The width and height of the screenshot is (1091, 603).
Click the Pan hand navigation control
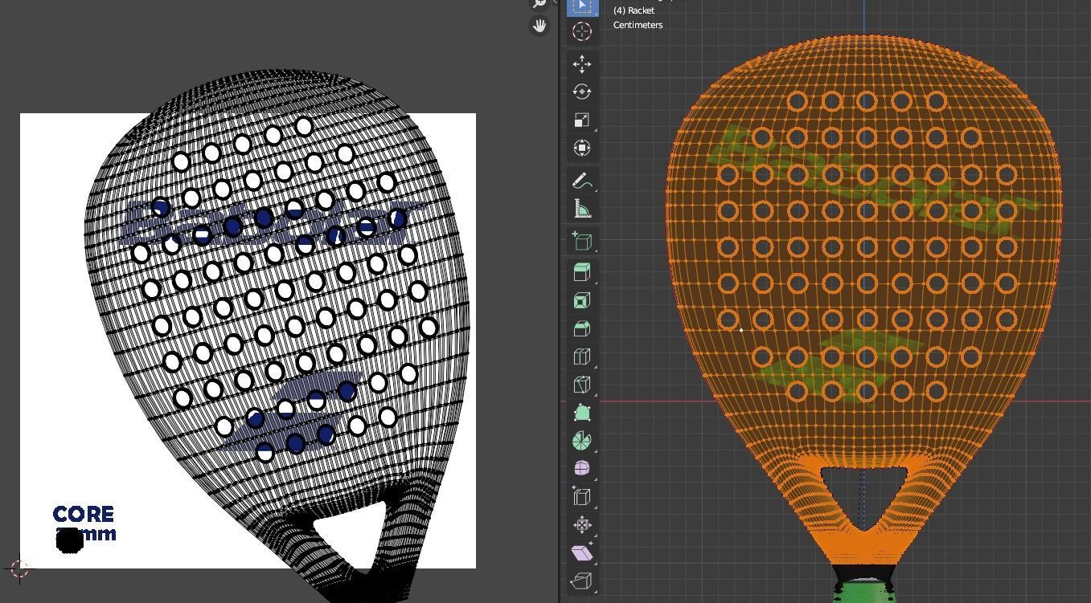pos(539,26)
